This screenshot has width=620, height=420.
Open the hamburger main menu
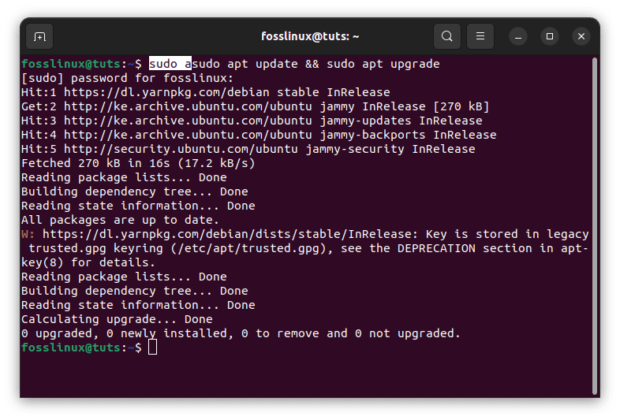click(480, 36)
